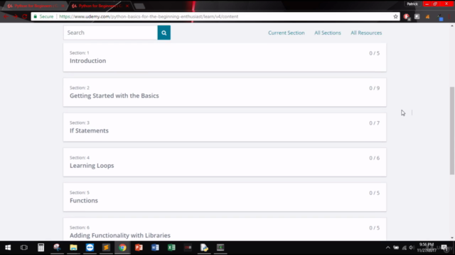455x255 pixels.
Task: Launch Excel from the taskbar
Action: tap(171, 247)
